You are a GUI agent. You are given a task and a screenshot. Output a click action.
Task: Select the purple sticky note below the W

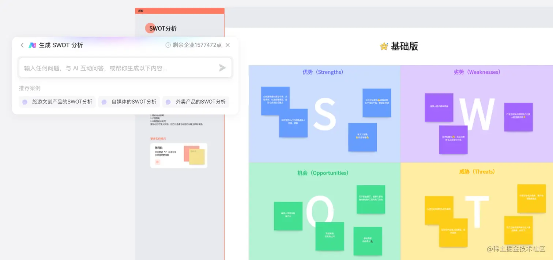453,140
